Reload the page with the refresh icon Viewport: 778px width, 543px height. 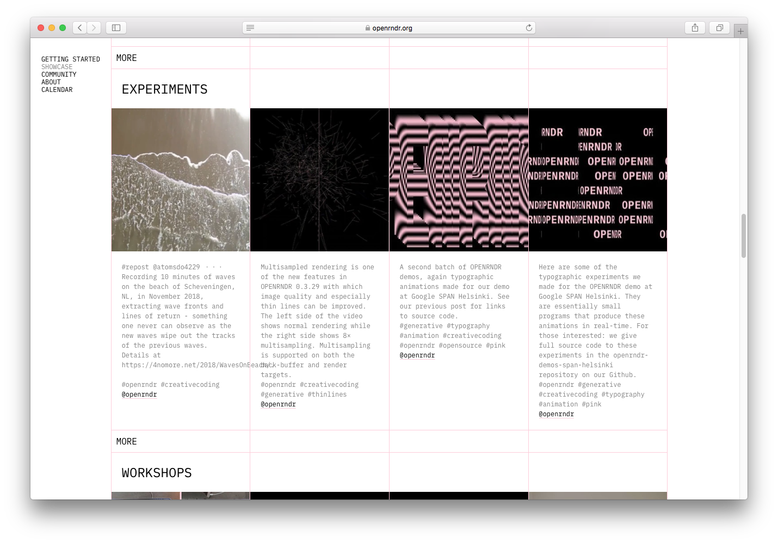(529, 28)
